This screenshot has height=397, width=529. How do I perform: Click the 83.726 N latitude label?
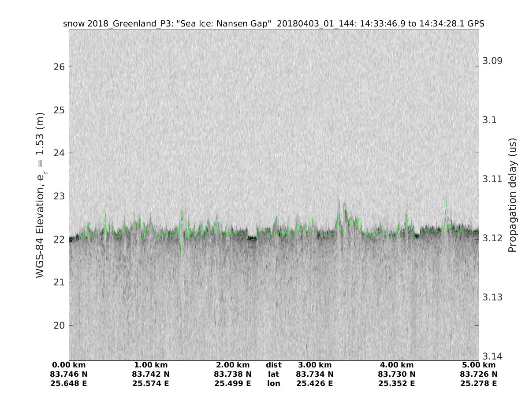tap(479, 374)
